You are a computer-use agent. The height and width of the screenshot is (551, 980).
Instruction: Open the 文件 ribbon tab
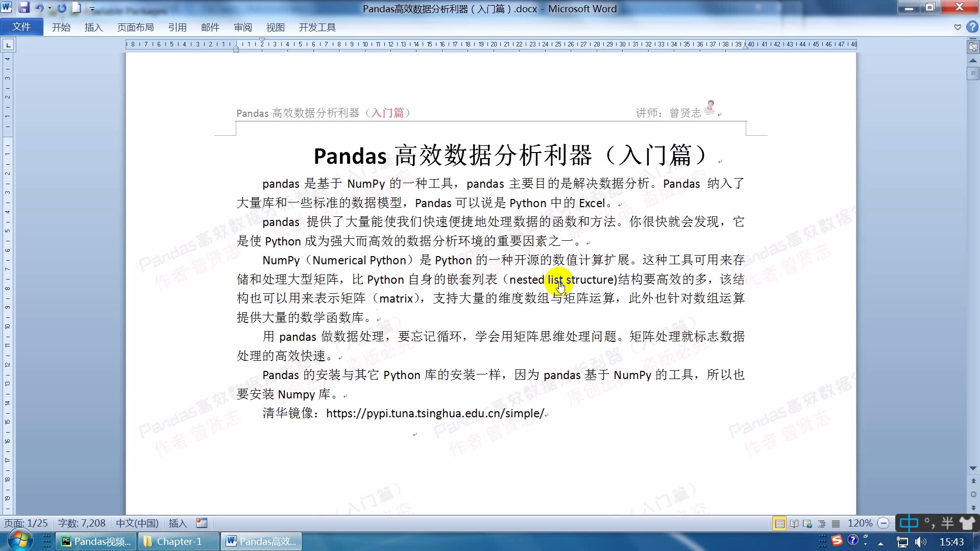pos(21,27)
